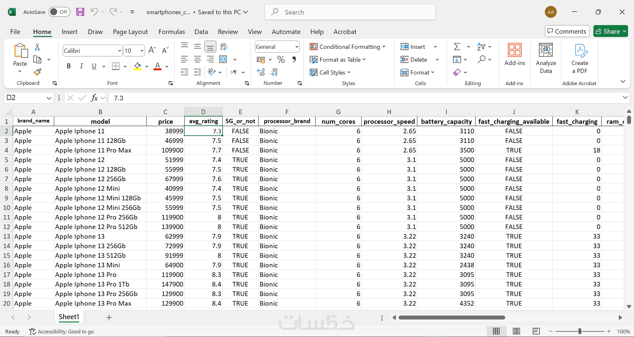Click the Percent Style icon

[x=281, y=59]
